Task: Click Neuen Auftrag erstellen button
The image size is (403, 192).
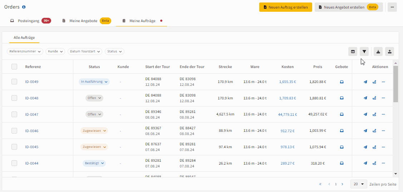Action: coord(286,7)
